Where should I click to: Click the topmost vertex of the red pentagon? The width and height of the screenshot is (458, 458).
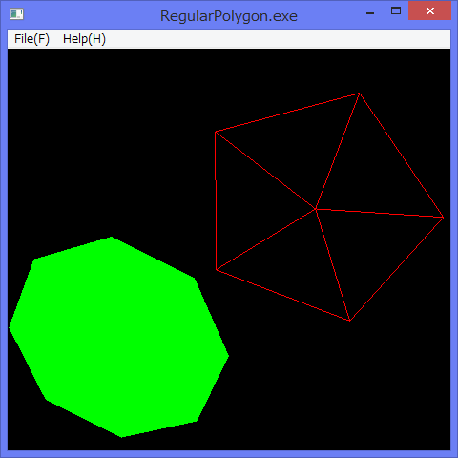[x=359, y=94]
